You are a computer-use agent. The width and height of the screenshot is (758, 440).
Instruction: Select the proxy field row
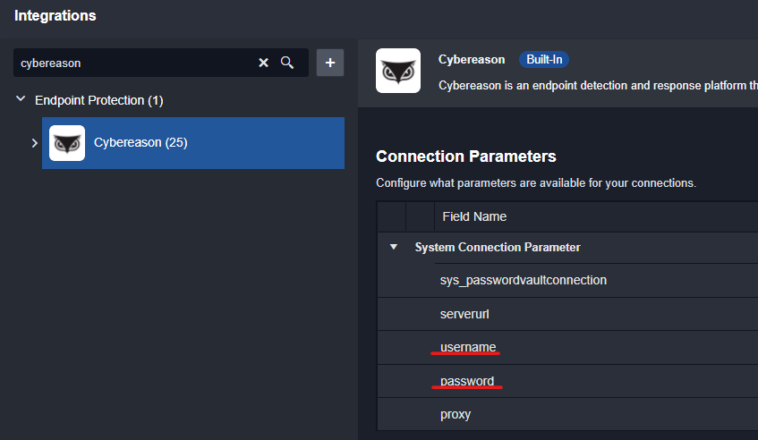[x=456, y=414]
